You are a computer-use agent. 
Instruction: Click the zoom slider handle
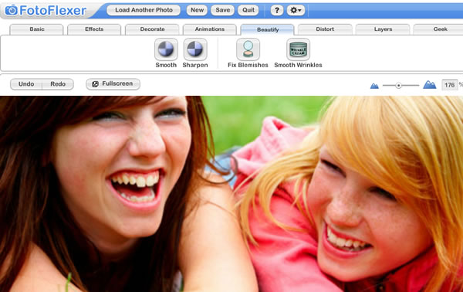pos(399,86)
